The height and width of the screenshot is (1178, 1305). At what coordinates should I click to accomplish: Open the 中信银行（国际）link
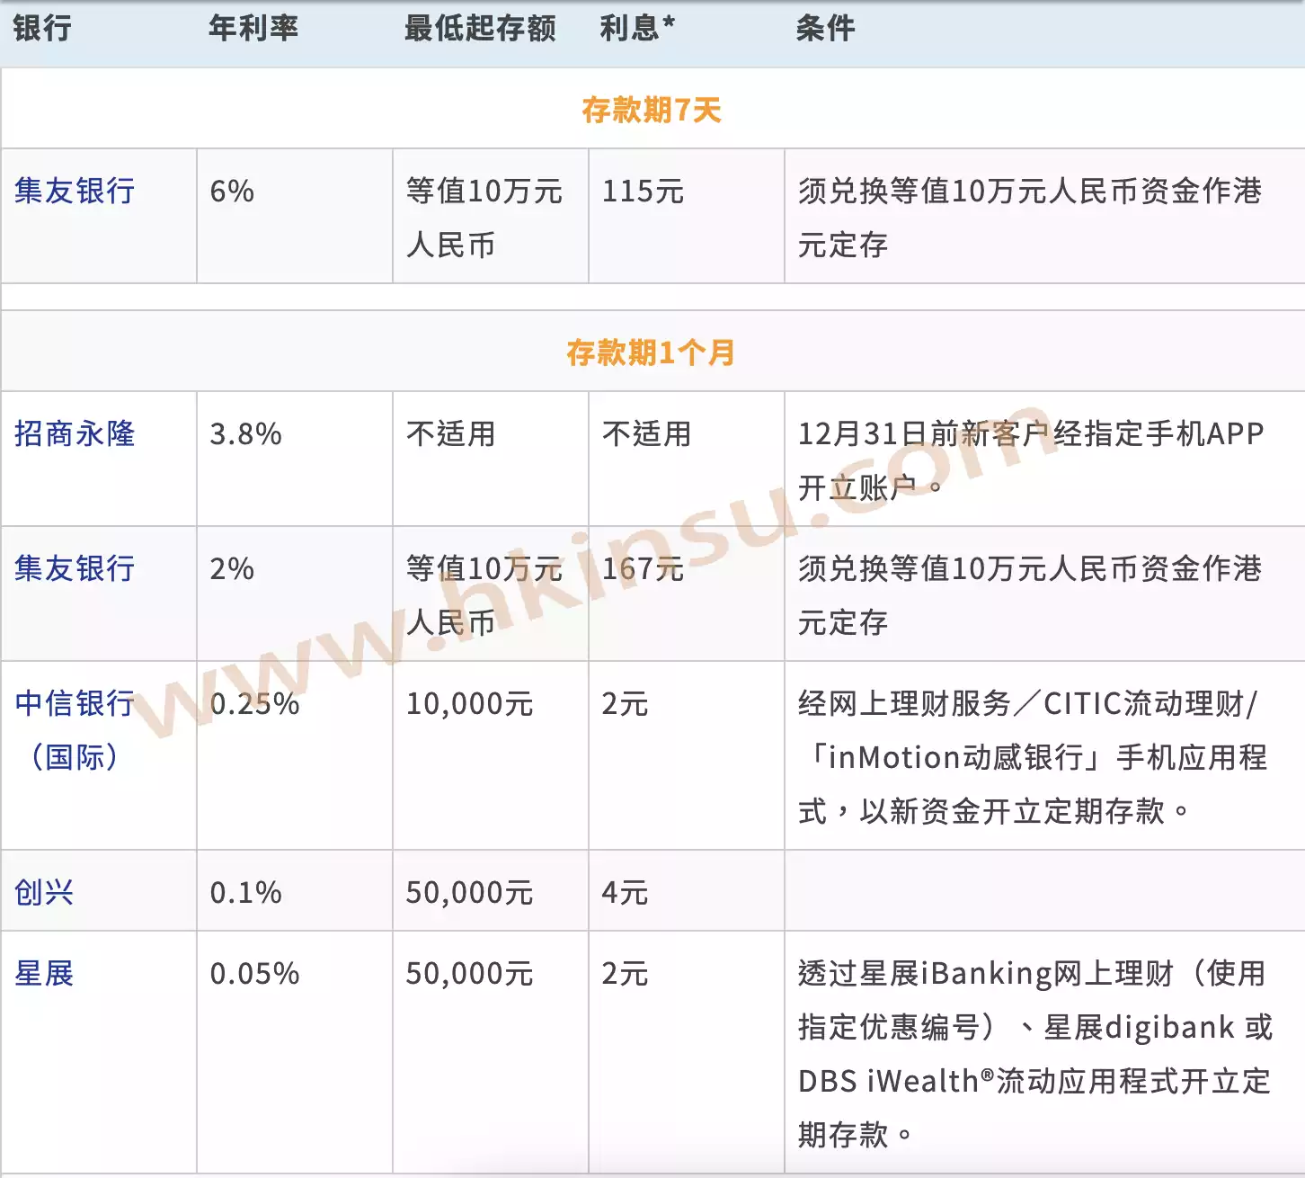75,730
